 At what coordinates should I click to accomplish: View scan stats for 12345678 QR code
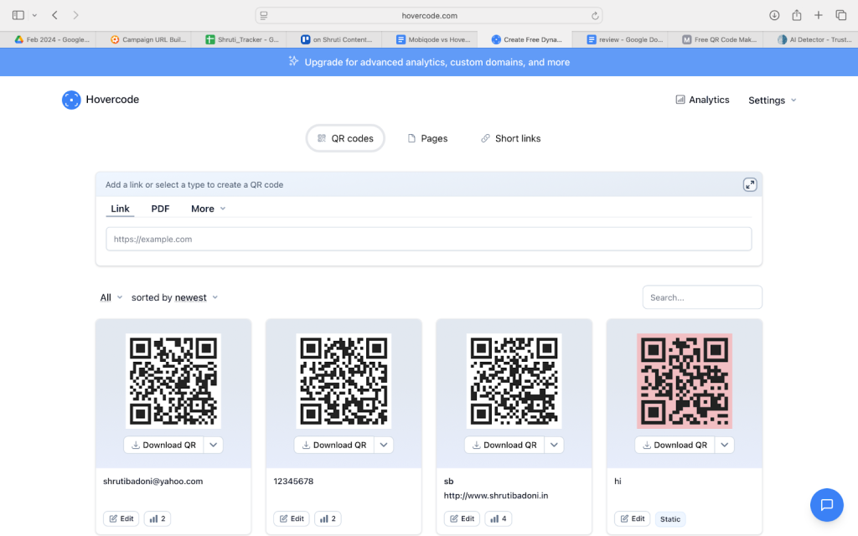click(x=328, y=518)
